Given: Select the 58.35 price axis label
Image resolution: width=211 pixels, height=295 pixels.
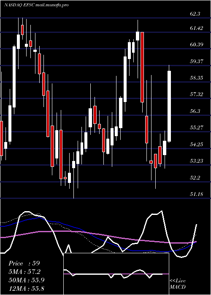Looking at the screenshot, I should click(x=197, y=78).
